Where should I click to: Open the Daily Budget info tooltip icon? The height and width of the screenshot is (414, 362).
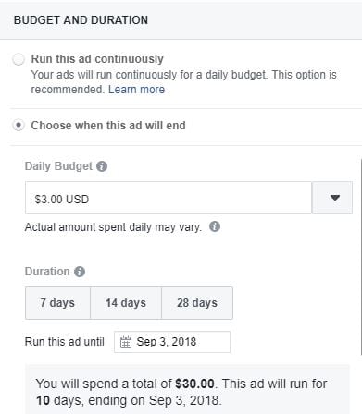102,166
